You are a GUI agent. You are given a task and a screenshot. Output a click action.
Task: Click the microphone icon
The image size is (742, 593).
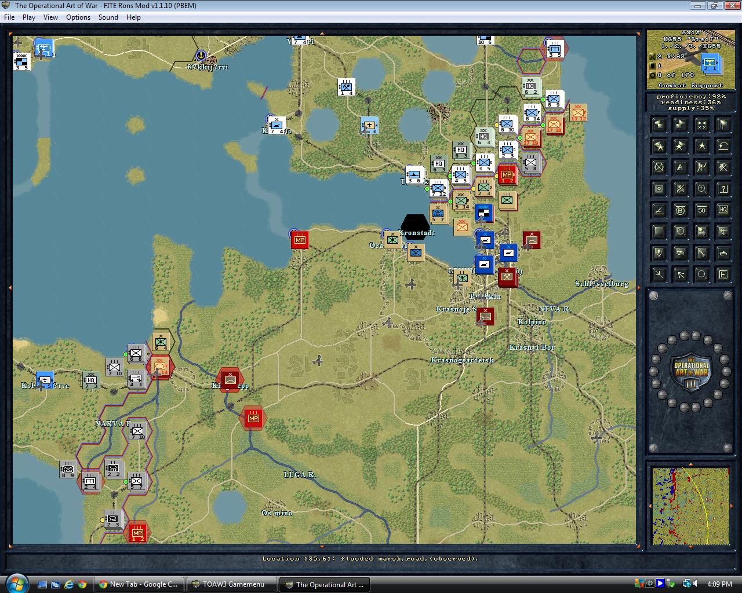click(659, 253)
